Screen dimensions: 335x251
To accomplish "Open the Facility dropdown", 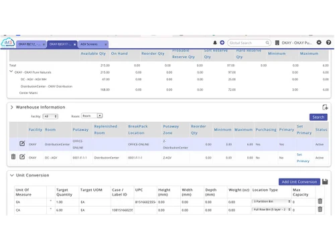I will [x=50, y=116].
